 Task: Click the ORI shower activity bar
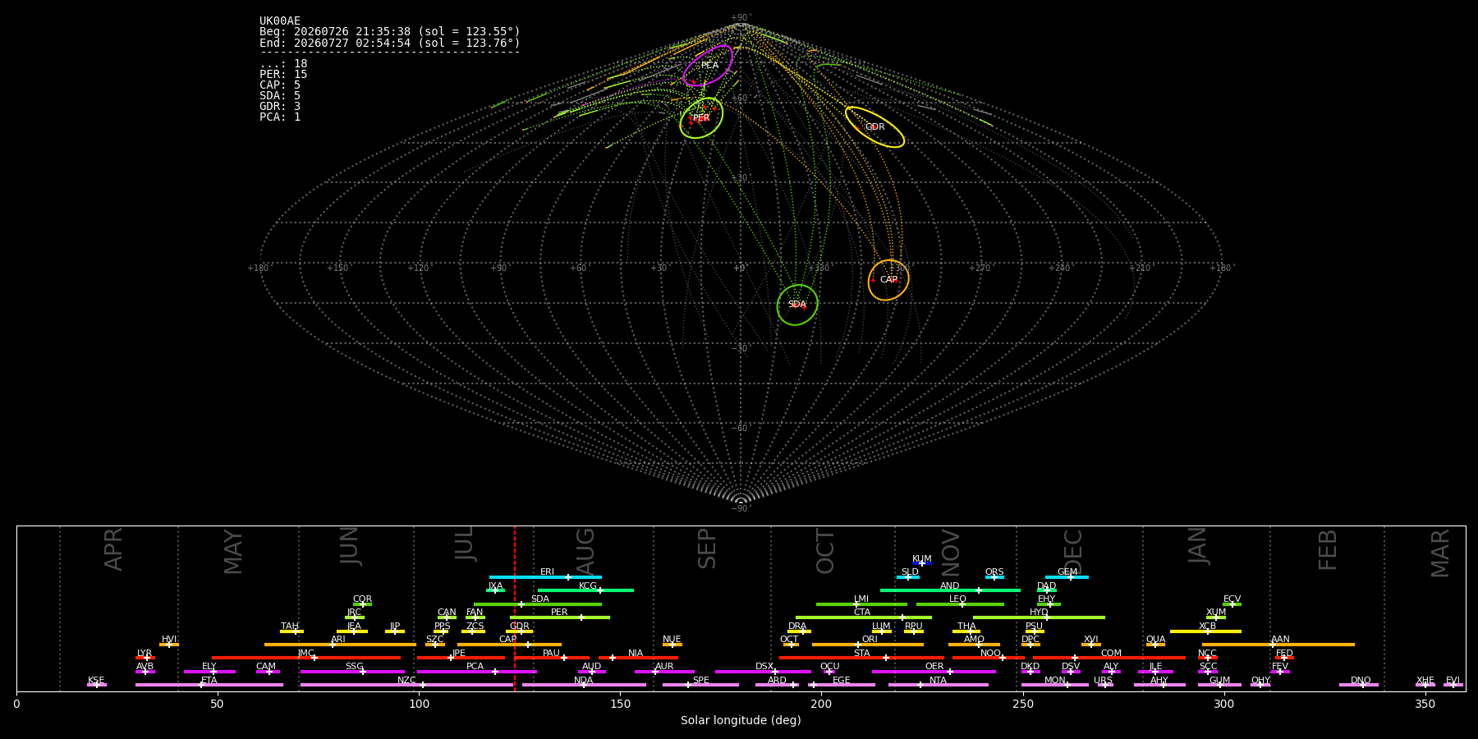coord(868,645)
